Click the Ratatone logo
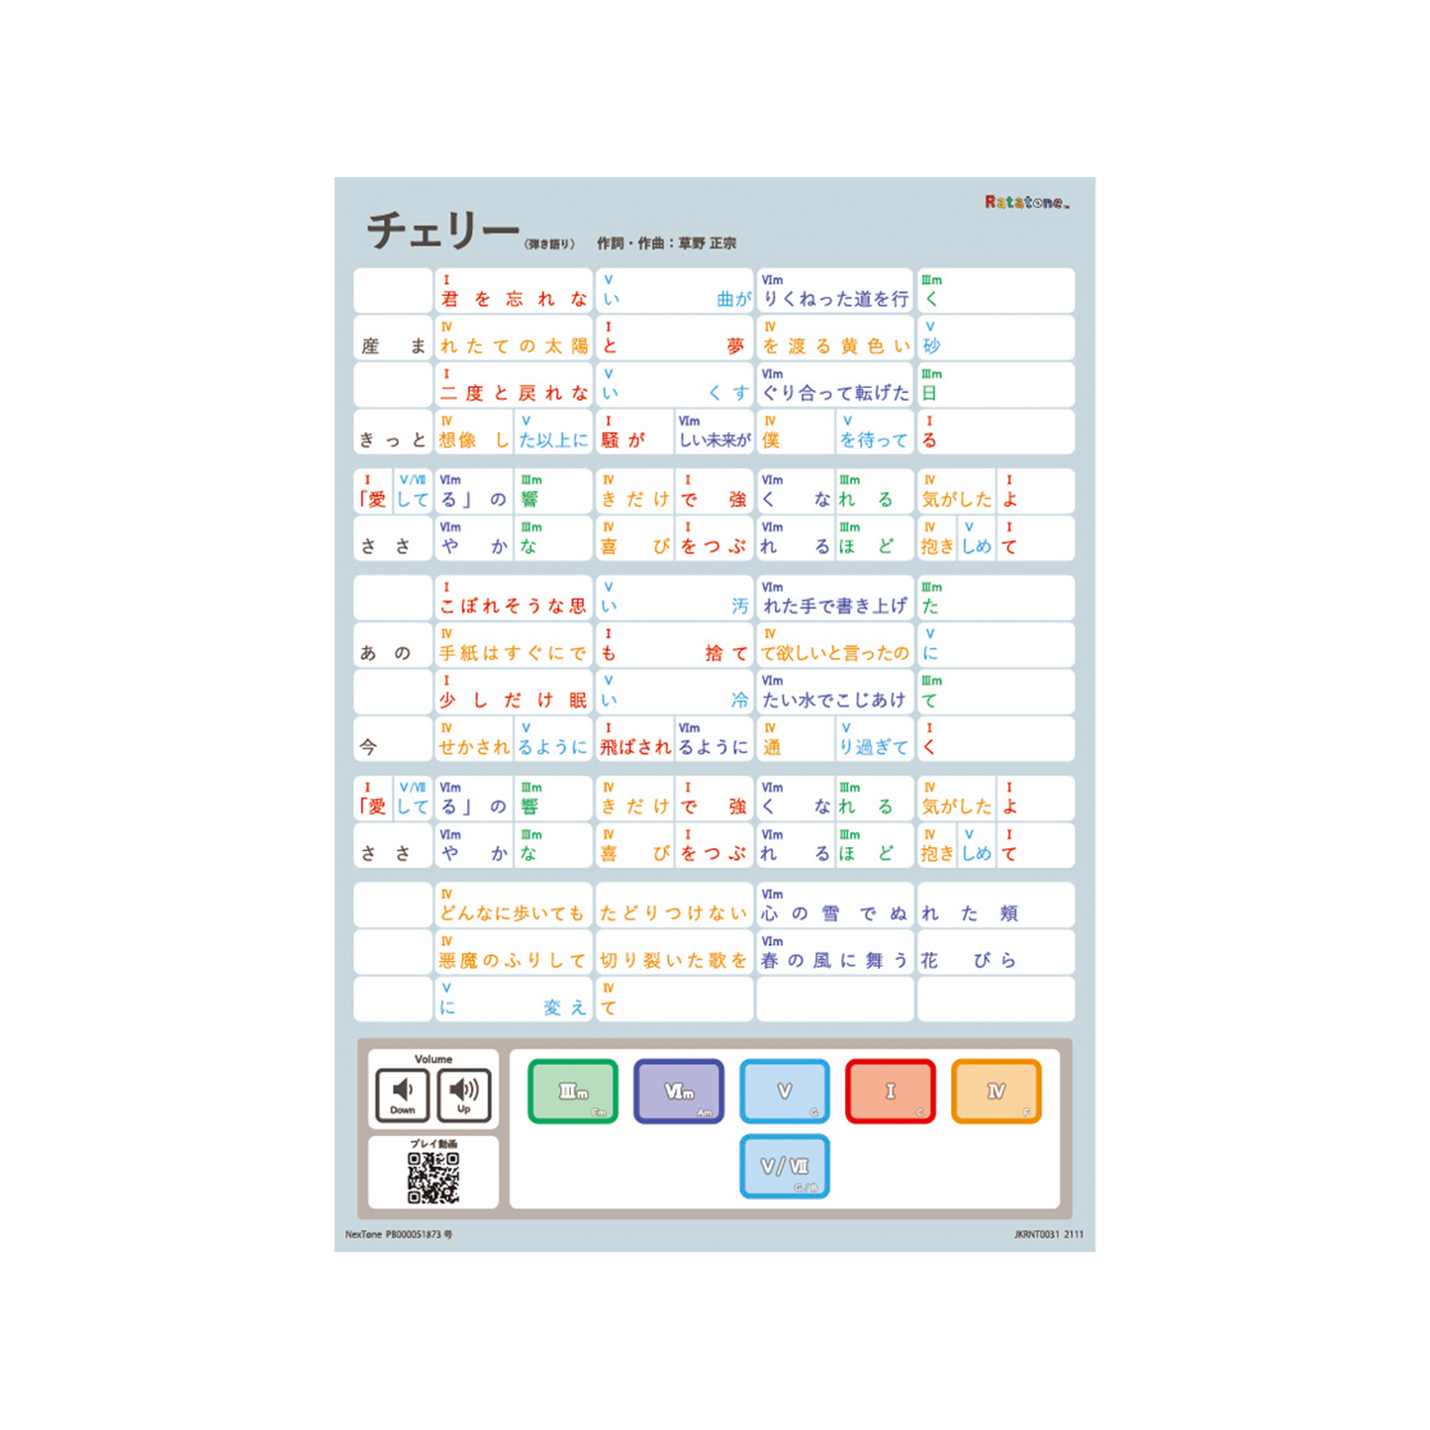The width and height of the screenshot is (1430, 1430). point(1026,202)
